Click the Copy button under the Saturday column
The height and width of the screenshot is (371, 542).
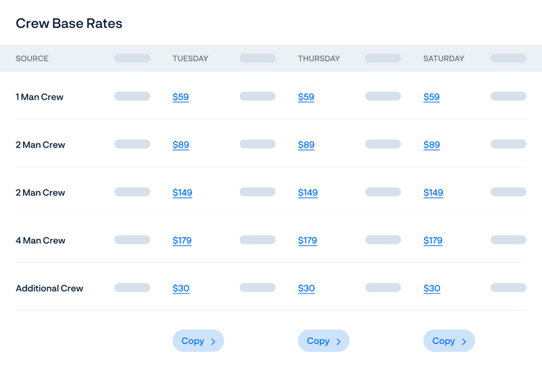pyautogui.click(x=449, y=341)
